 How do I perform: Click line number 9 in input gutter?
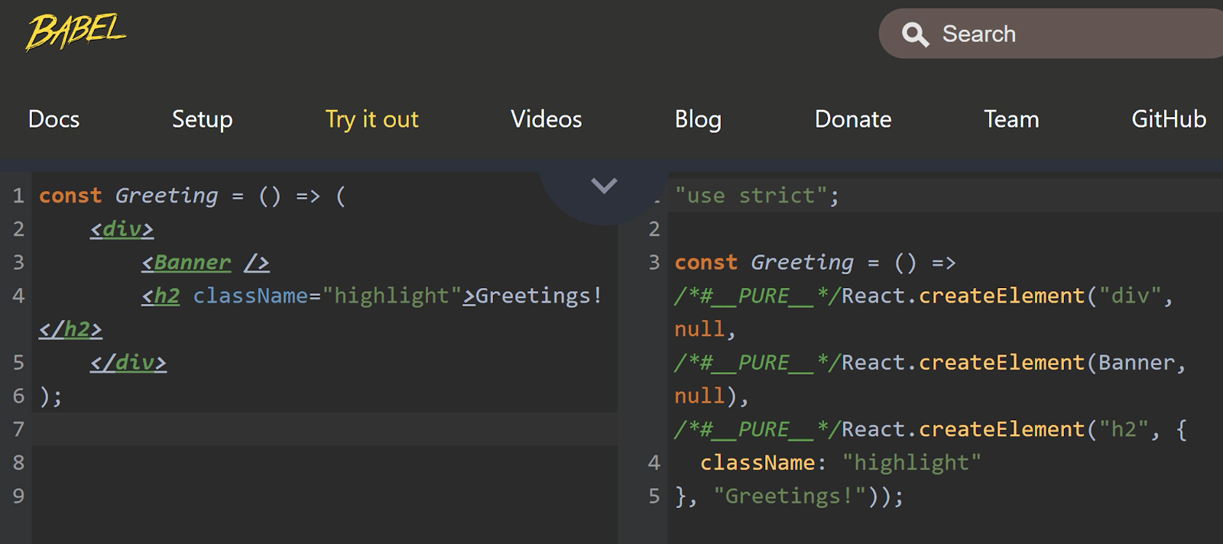click(18, 497)
